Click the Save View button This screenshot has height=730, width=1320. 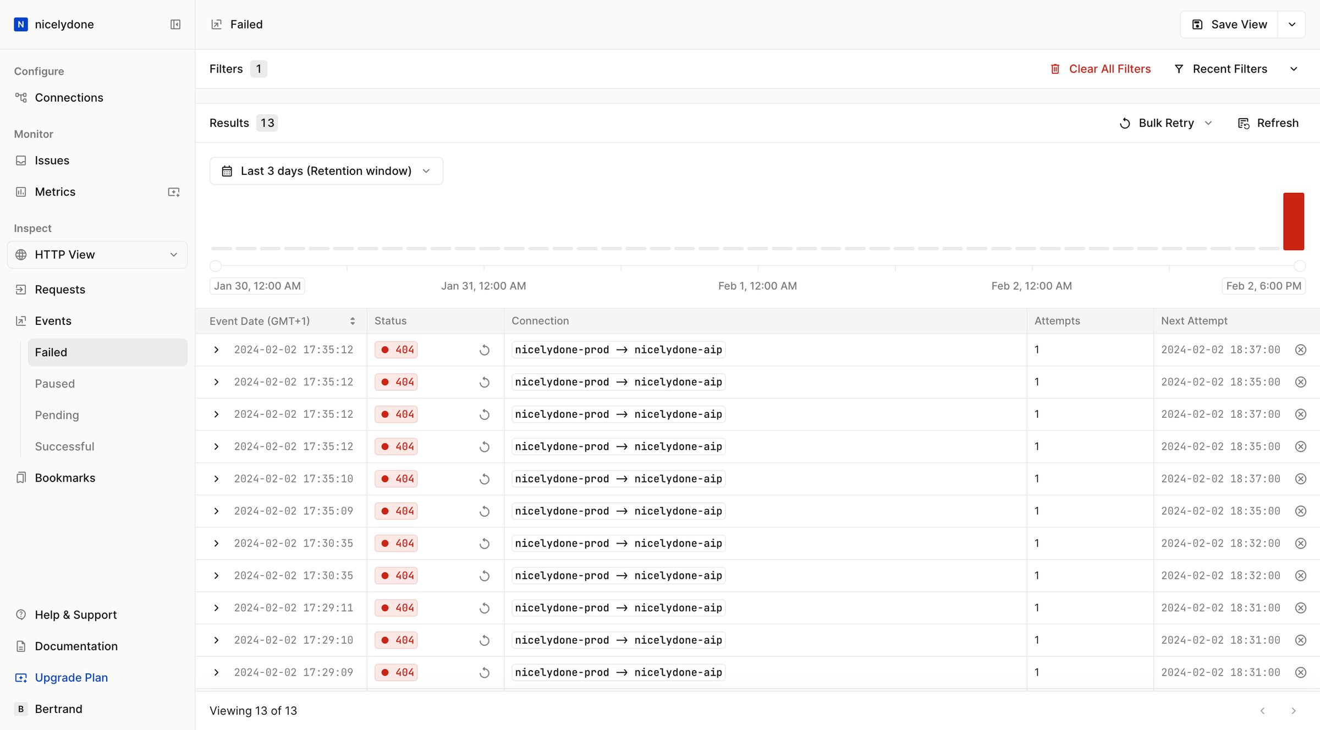point(1229,24)
